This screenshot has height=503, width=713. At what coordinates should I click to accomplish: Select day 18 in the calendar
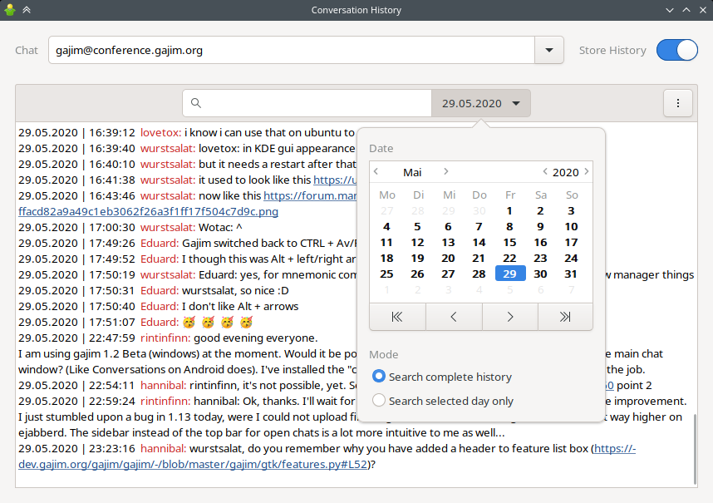386,259
